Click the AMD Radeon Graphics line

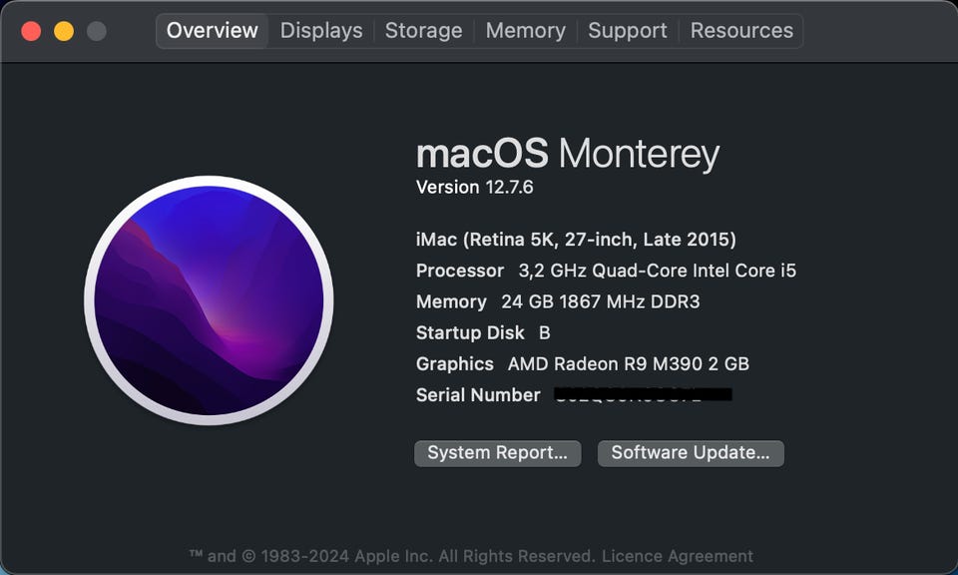(x=582, y=364)
